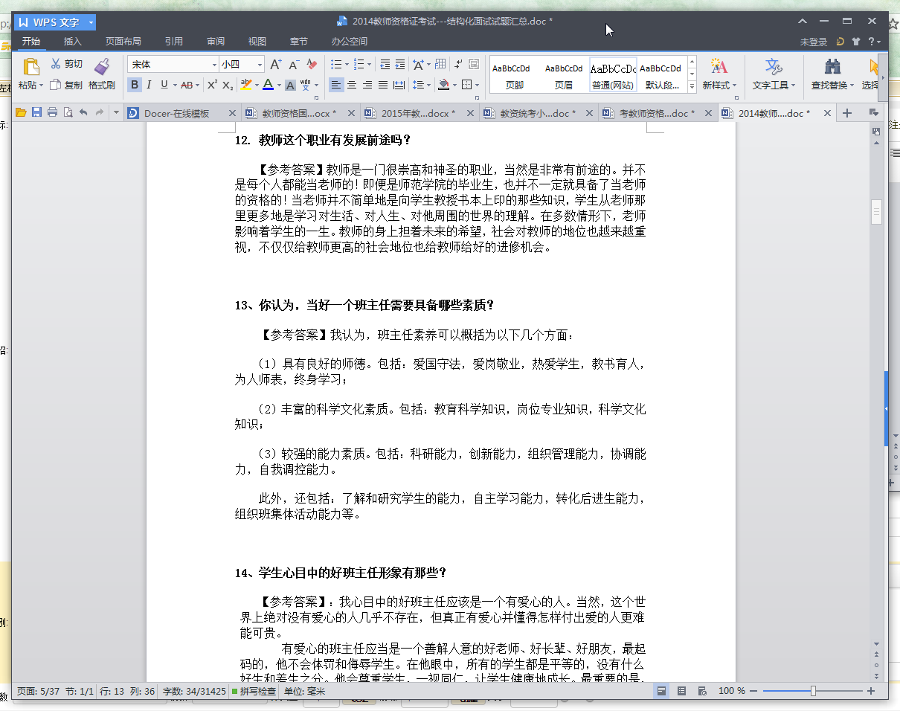Viewport: 900px width, 711px height.
Task: Clear formatting with the eraser icon
Action: (312, 65)
